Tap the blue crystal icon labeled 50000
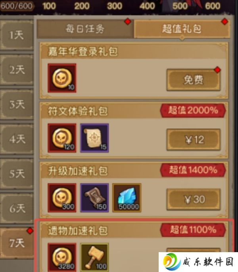Viewport: 238px width, 272px height. coord(127,198)
